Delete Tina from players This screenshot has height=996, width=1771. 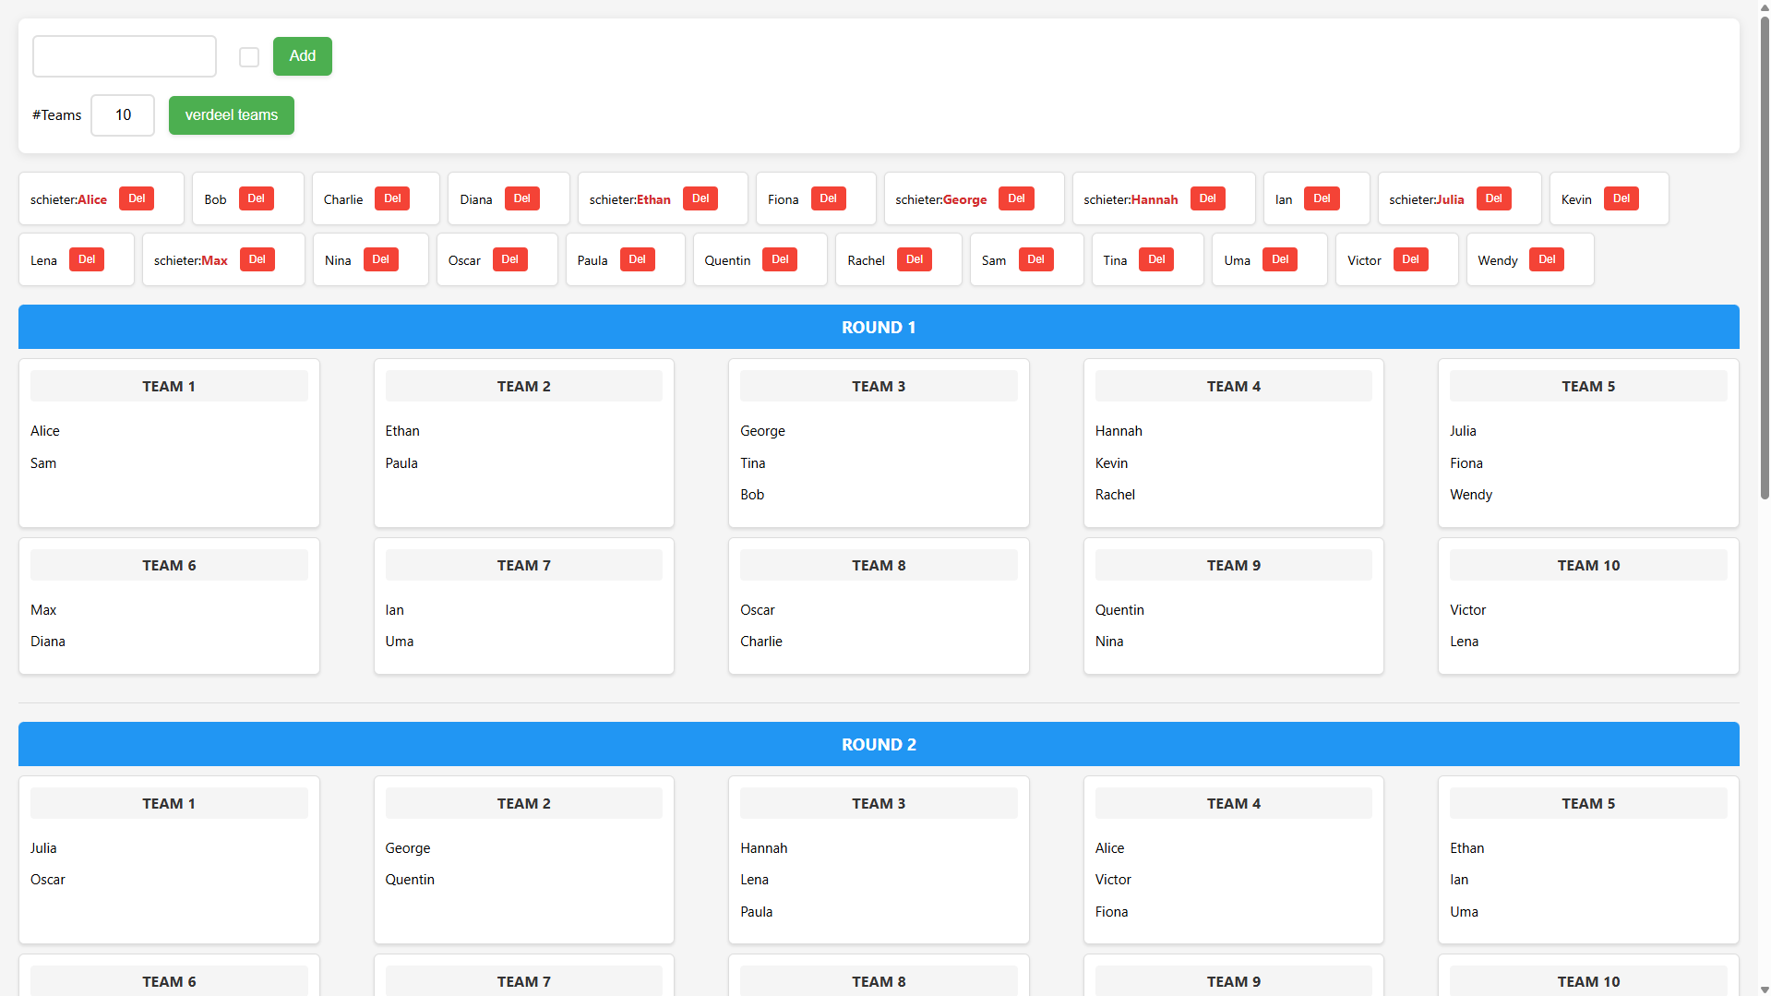pyautogui.click(x=1156, y=259)
